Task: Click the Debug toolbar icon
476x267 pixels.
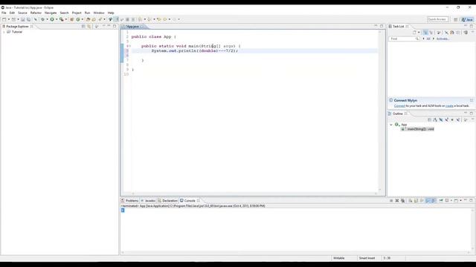Action: click(x=43, y=19)
